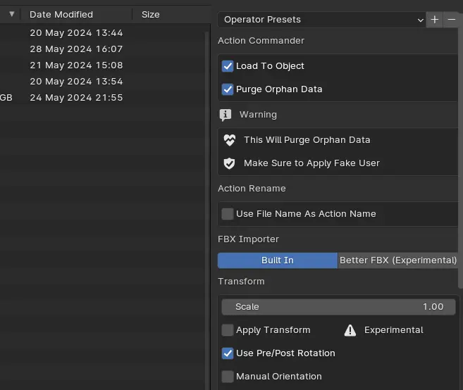Click the Warning info icon
The image size is (463, 390).
226,115
